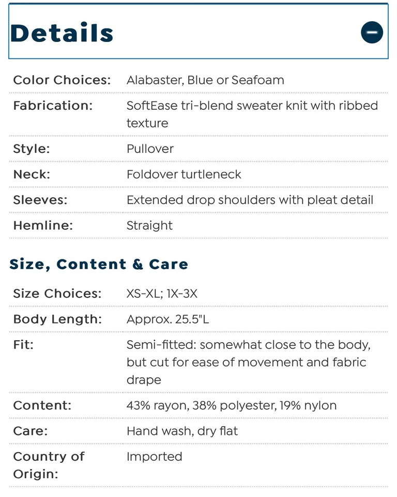Collapse the Details section via minus icon
The image size is (397, 497).
[x=372, y=33]
